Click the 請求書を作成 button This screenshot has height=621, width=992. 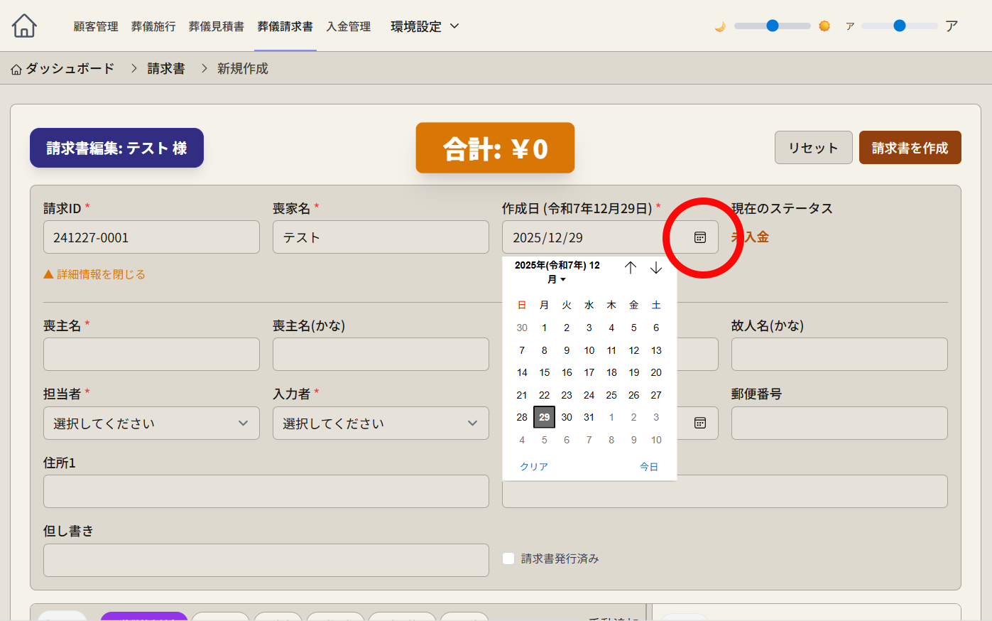[910, 148]
